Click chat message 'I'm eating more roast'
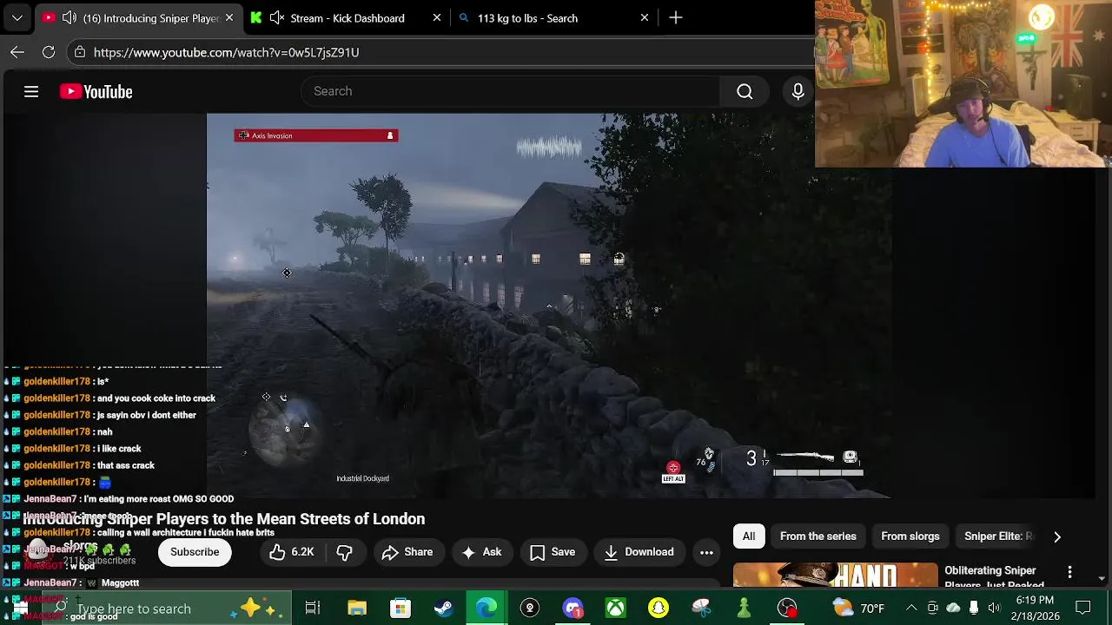The width and height of the screenshot is (1112, 625). (158, 499)
